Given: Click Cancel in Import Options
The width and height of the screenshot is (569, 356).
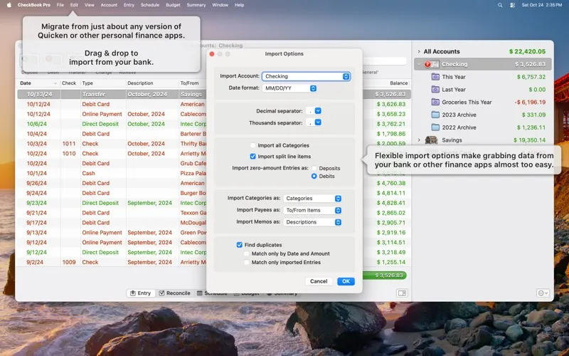Looking at the screenshot, I should click(x=319, y=281).
